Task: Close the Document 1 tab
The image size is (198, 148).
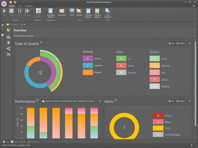Action: coord(24,24)
